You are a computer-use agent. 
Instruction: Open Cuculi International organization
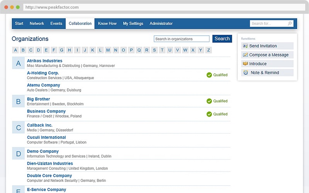(x=46, y=137)
